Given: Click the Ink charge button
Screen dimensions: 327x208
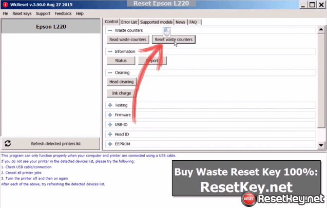Looking at the screenshot, I should pyautogui.click(x=121, y=93).
